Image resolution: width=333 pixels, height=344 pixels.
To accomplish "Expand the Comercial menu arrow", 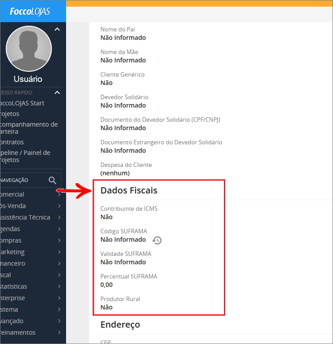I will [59, 194].
